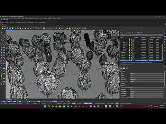Open File Explorer from the taskbar

point(60,106)
